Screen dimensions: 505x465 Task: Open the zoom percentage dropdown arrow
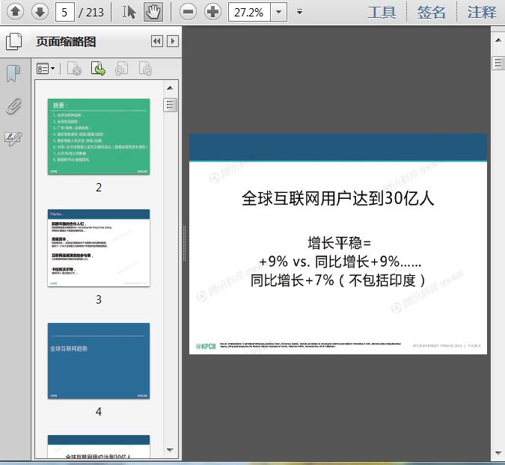coord(279,12)
